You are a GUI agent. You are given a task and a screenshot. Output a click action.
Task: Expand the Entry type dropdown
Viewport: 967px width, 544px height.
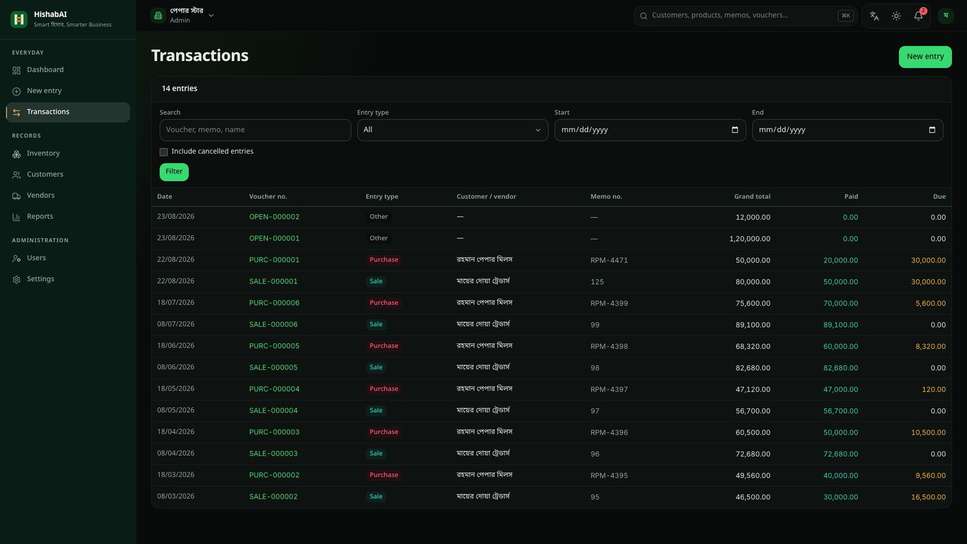coord(453,130)
